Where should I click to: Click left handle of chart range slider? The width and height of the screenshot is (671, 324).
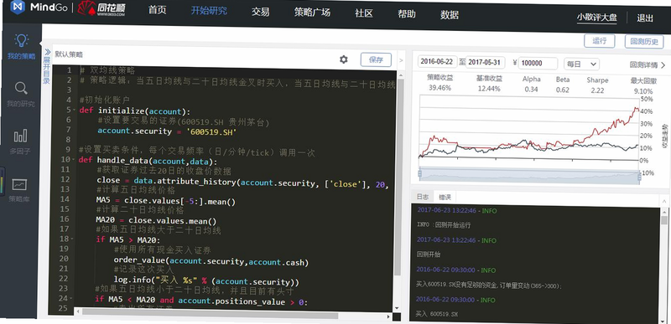pyautogui.click(x=420, y=174)
